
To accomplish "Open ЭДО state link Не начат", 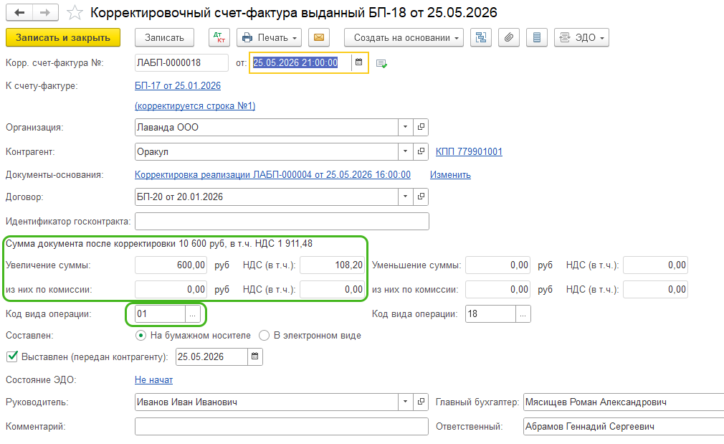I will tap(153, 379).
